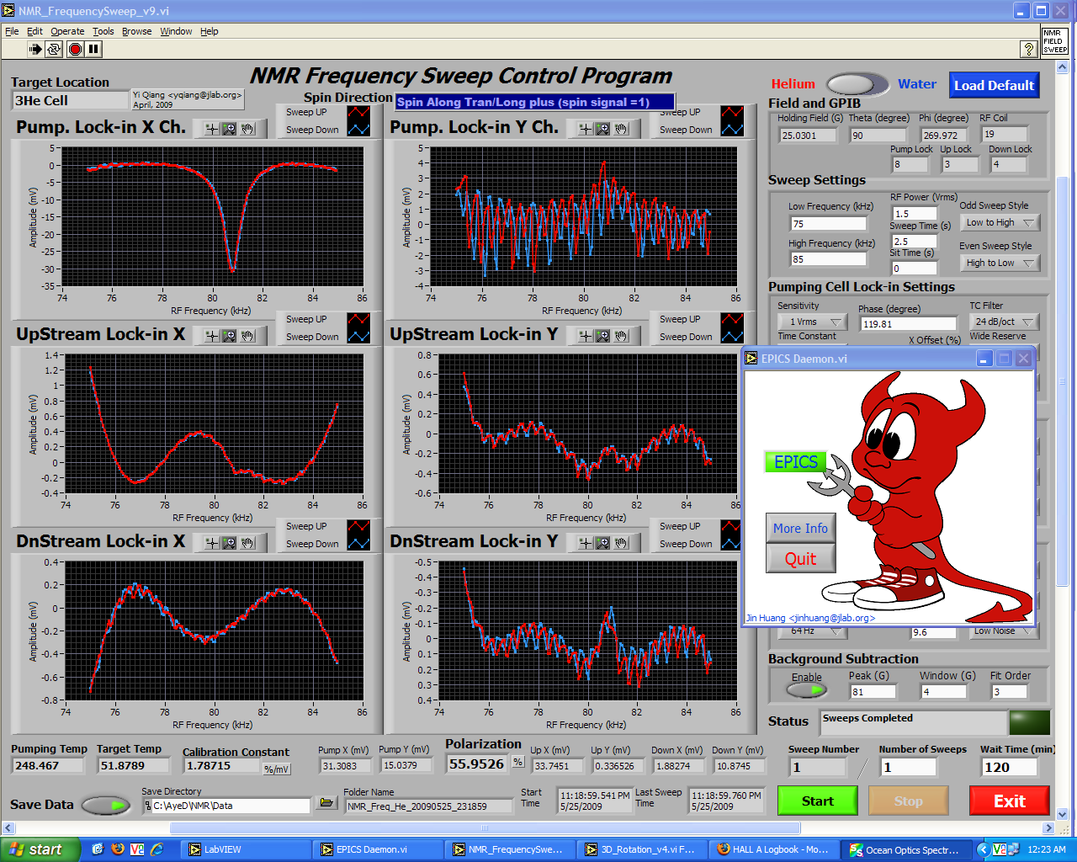Switch to the LabVIEW taskbar item
Viewport: 1077px width, 862px height.
pos(244,849)
